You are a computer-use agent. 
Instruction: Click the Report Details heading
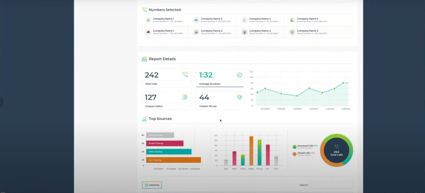point(162,59)
